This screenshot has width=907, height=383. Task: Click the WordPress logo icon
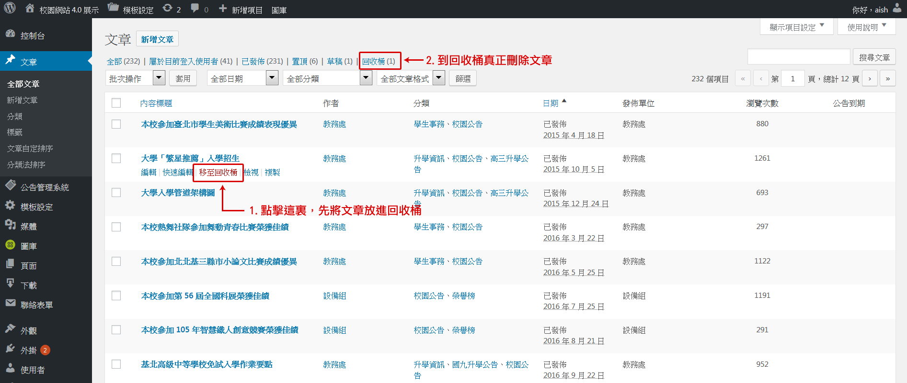pyautogui.click(x=10, y=8)
